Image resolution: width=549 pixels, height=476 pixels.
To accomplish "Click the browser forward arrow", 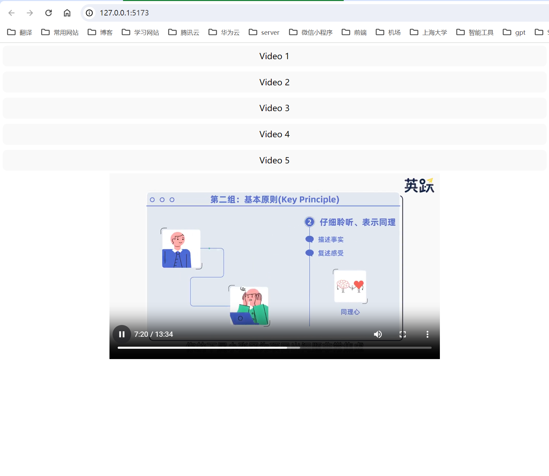I will click(30, 13).
